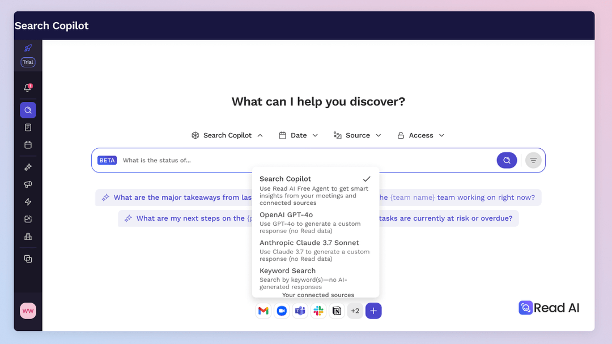Open the notes icon in the sidebar
This screenshot has width=612, height=344.
pyautogui.click(x=28, y=127)
